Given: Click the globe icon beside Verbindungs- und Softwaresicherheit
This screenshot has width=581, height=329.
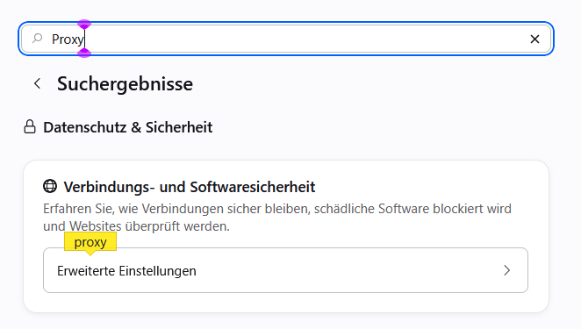Looking at the screenshot, I should [x=50, y=186].
